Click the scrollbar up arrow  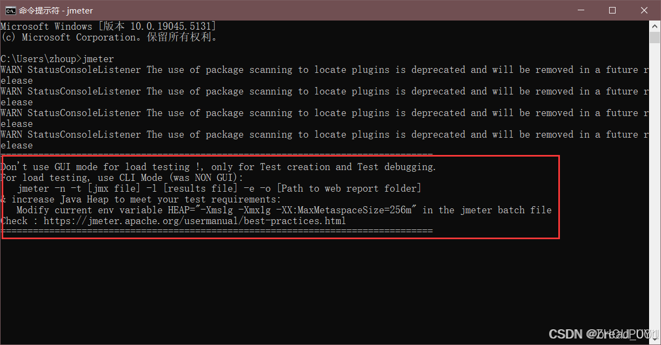coord(654,25)
